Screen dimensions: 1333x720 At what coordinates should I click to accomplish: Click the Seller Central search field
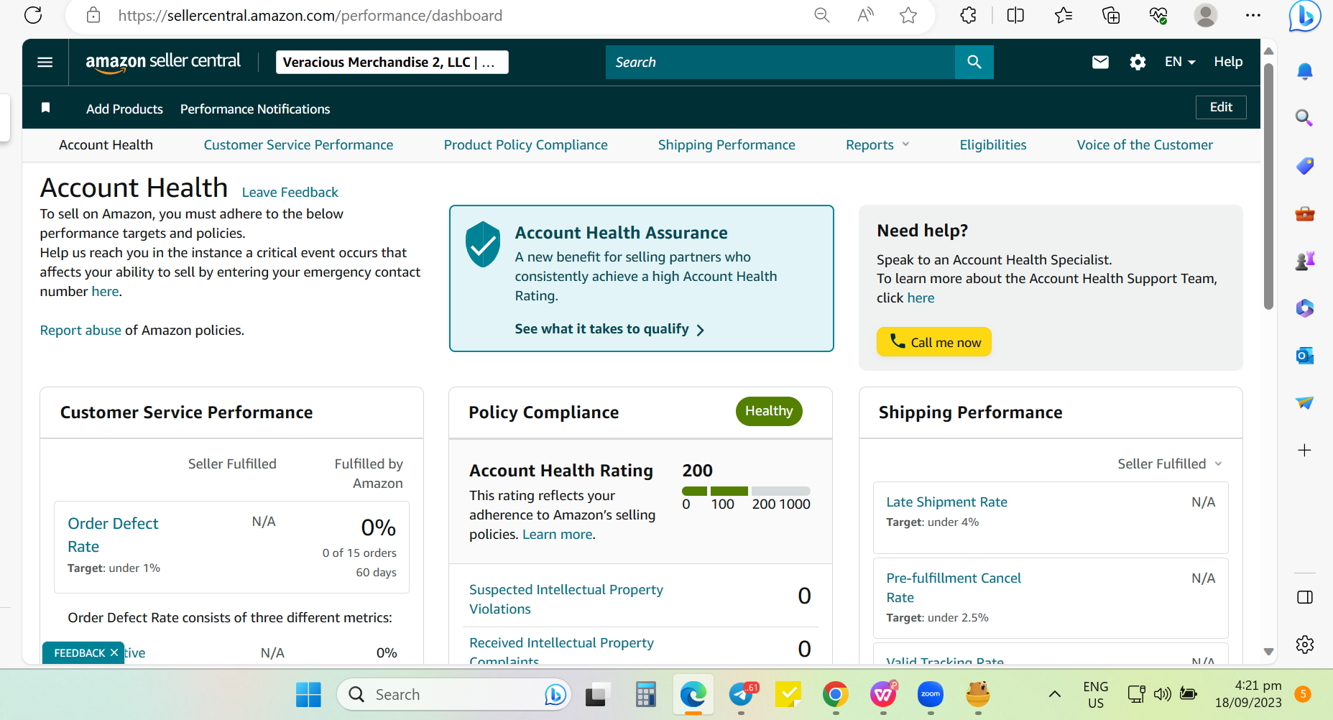pyautogui.click(x=780, y=62)
